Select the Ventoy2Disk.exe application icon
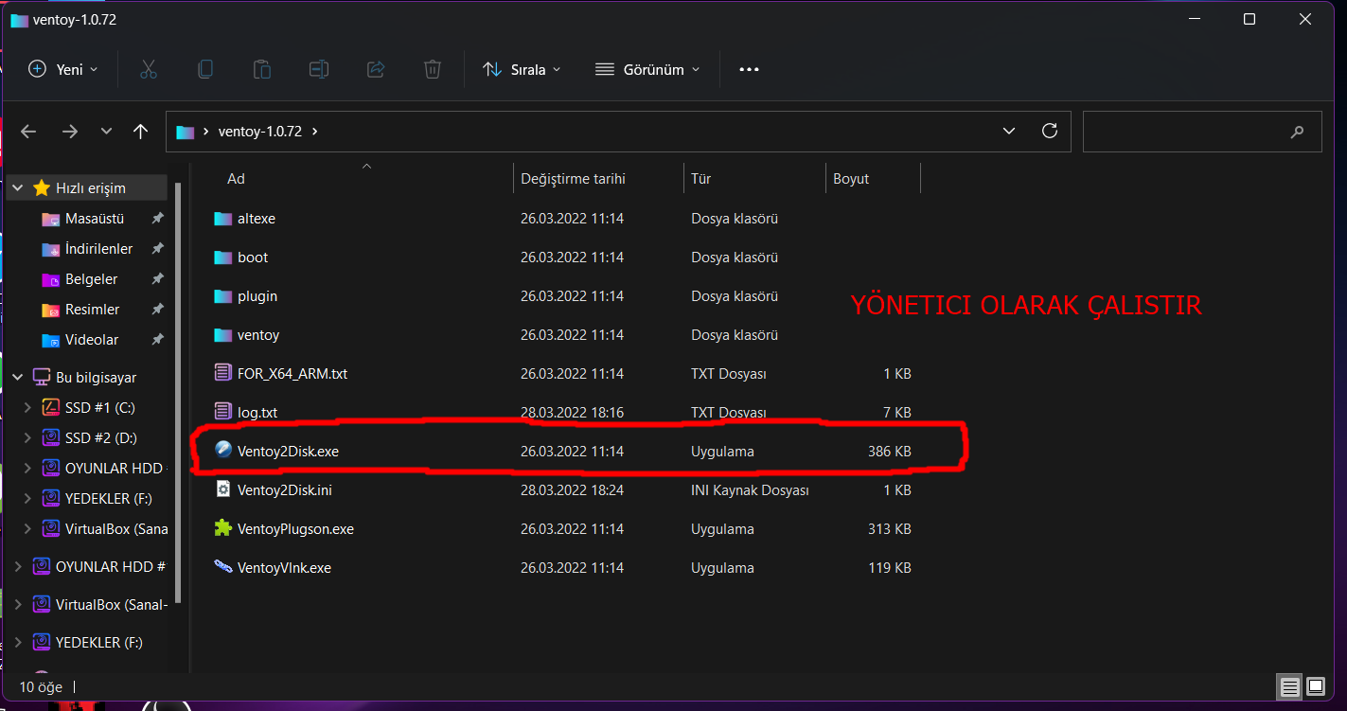The width and height of the screenshot is (1347, 711). point(223,451)
